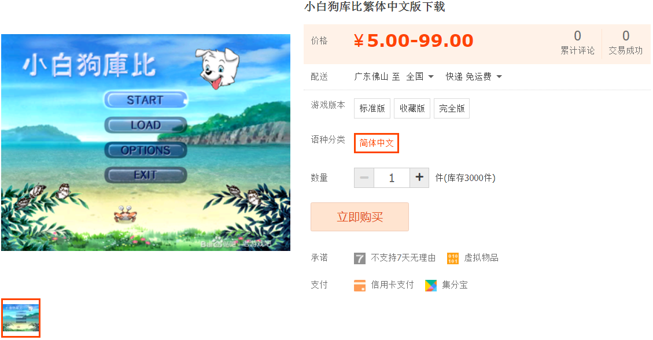The height and width of the screenshot is (340, 653).
Task: Select the 完全版 game version
Action: (x=452, y=108)
